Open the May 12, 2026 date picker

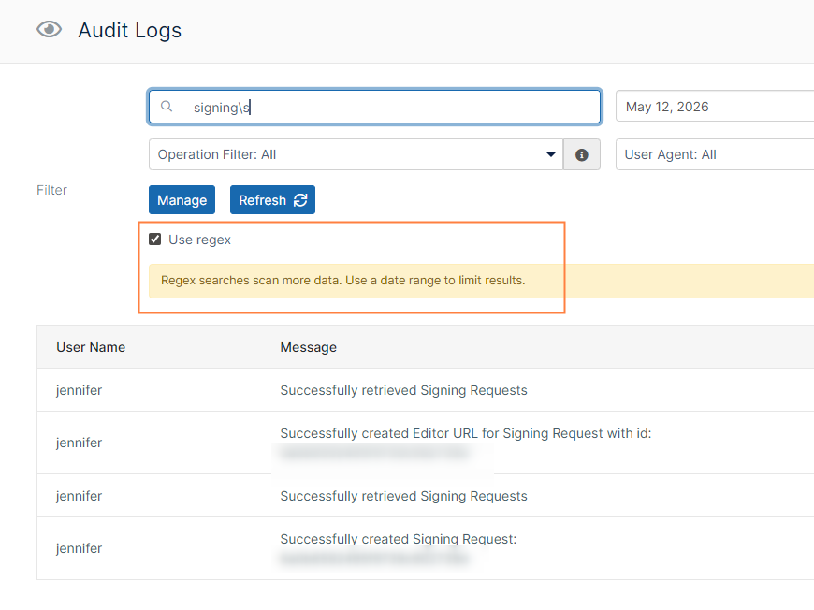click(x=714, y=107)
